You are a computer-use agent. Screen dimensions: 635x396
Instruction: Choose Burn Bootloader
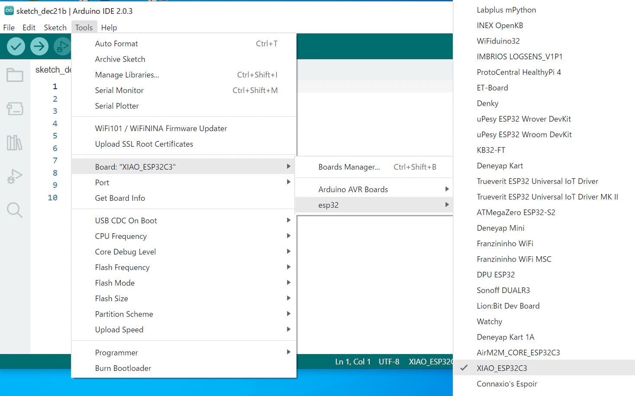click(184, 368)
